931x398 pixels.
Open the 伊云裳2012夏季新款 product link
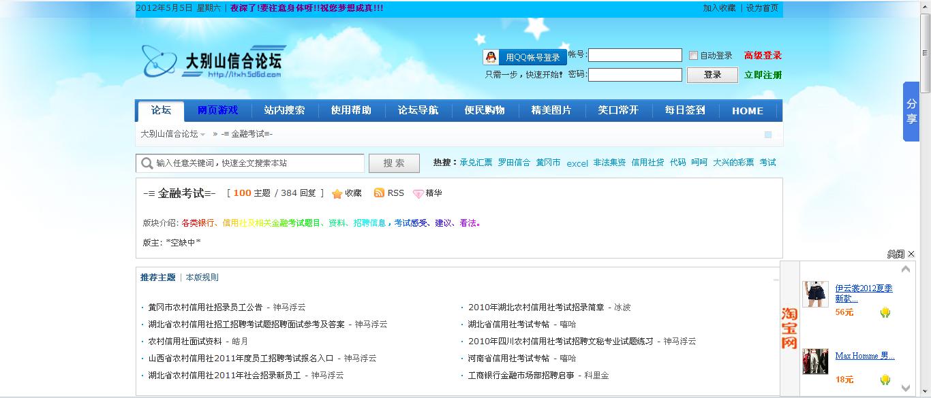click(864, 293)
